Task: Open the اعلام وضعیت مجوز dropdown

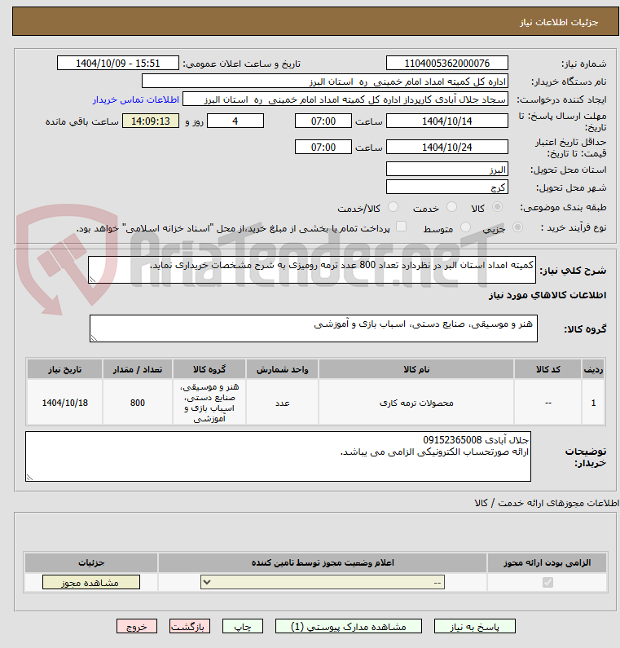Action: 323,582
